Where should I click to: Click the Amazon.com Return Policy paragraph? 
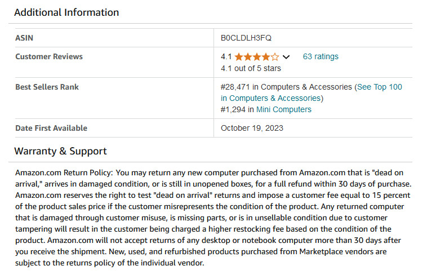pyautogui.click(x=213, y=218)
